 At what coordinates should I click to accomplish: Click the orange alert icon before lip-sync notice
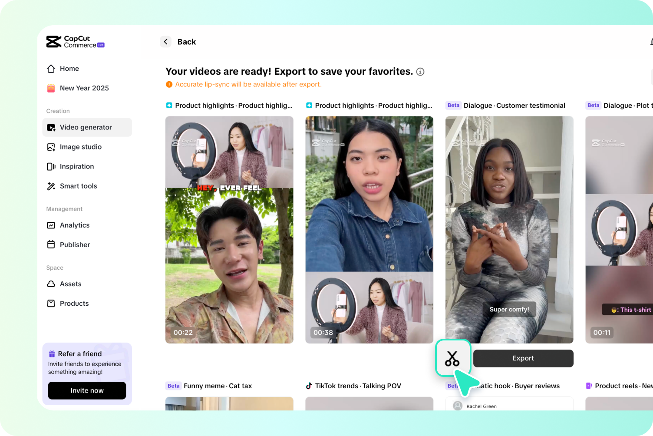169,84
